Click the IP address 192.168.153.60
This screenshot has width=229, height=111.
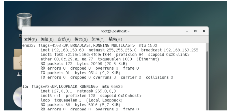[68, 50]
